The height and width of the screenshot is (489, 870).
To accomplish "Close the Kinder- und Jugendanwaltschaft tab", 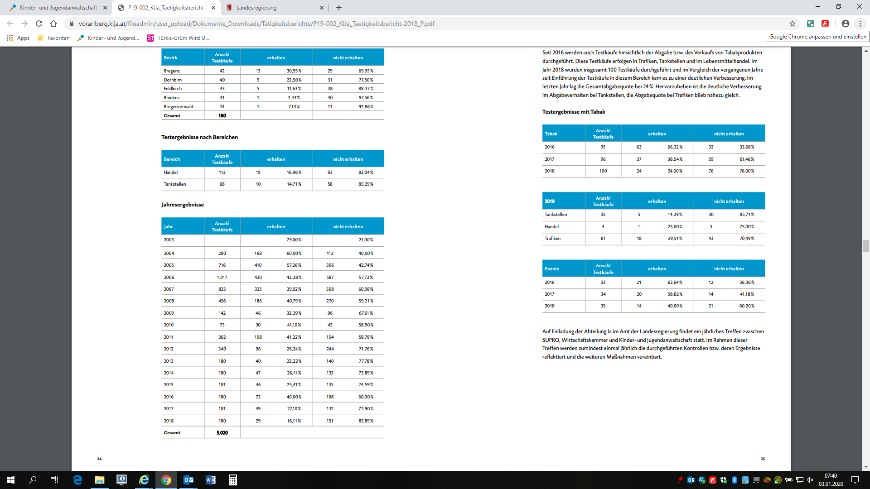I will coord(105,8).
